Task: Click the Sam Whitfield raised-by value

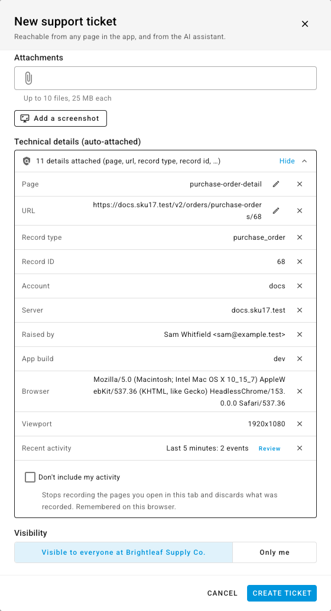Action: pos(225,335)
